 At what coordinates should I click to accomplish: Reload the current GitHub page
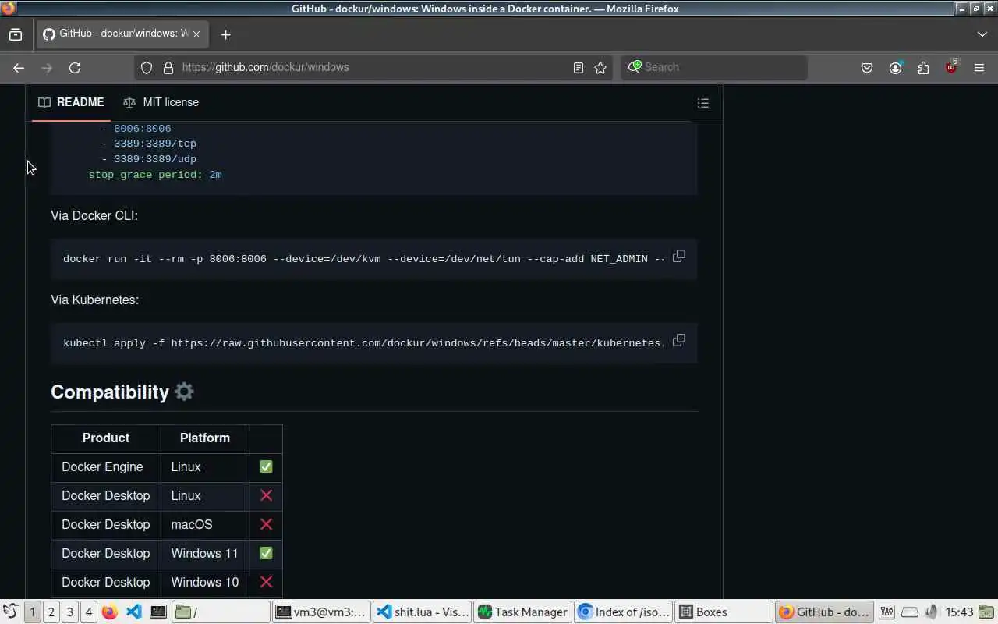click(x=75, y=68)
